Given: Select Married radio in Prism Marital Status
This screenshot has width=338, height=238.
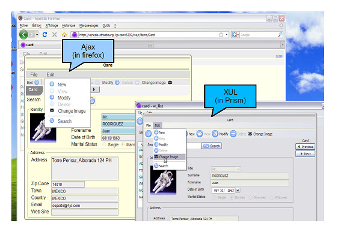Looking at the screenshot, I should [x=232, y=197].
